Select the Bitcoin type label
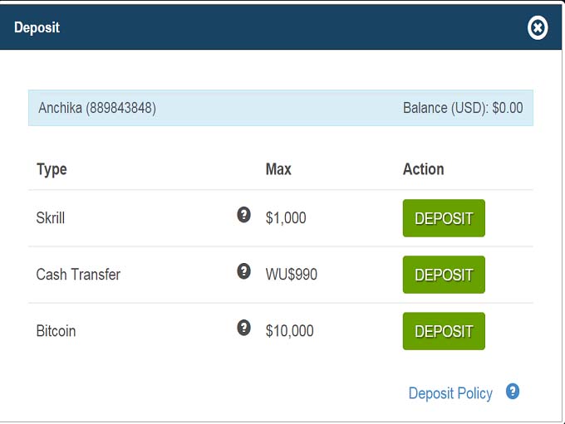This screenshot has height=424, width=565. point(56,331)
